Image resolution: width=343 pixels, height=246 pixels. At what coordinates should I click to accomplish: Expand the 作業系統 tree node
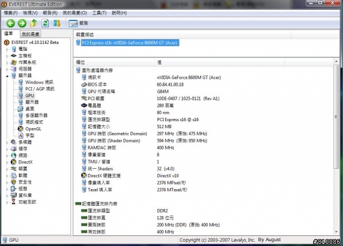pos(7,63)
